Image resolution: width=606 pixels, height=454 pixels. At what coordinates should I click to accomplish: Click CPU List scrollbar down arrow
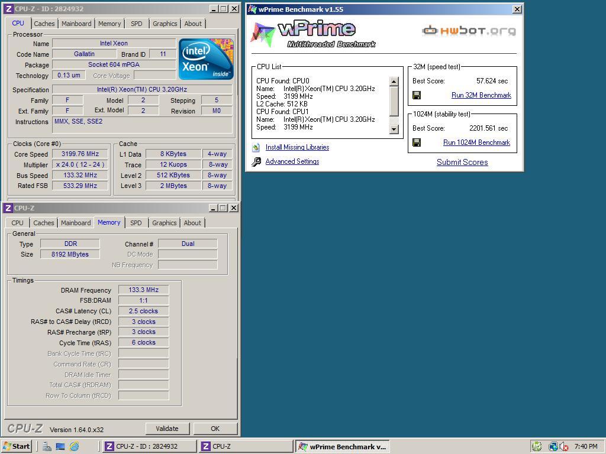[x=394, y=129]
